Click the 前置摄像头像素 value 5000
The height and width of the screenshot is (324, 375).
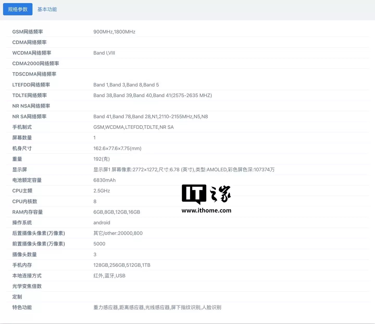[99, 243]
